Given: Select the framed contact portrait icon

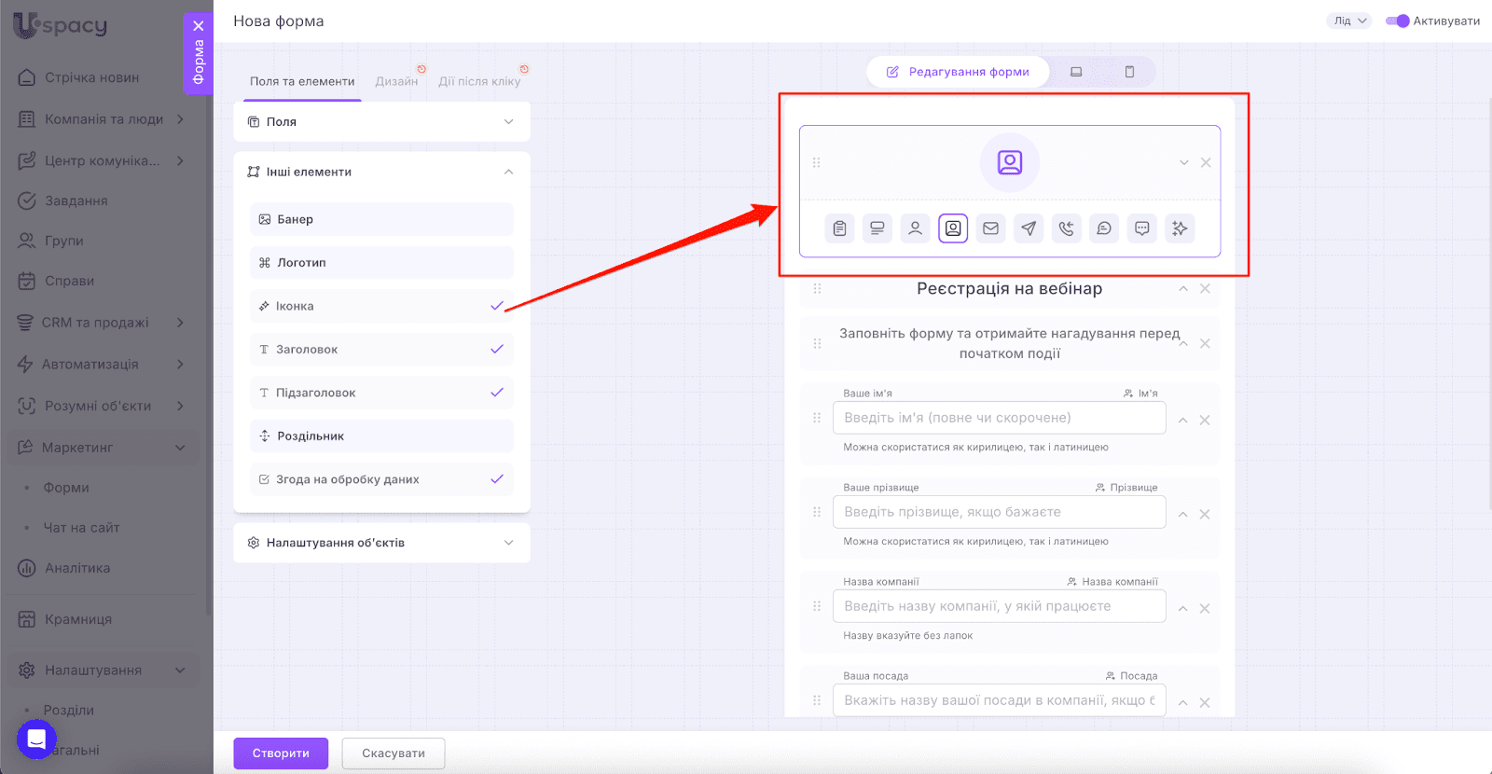Looking at the screenshot, I should point(953,228).
